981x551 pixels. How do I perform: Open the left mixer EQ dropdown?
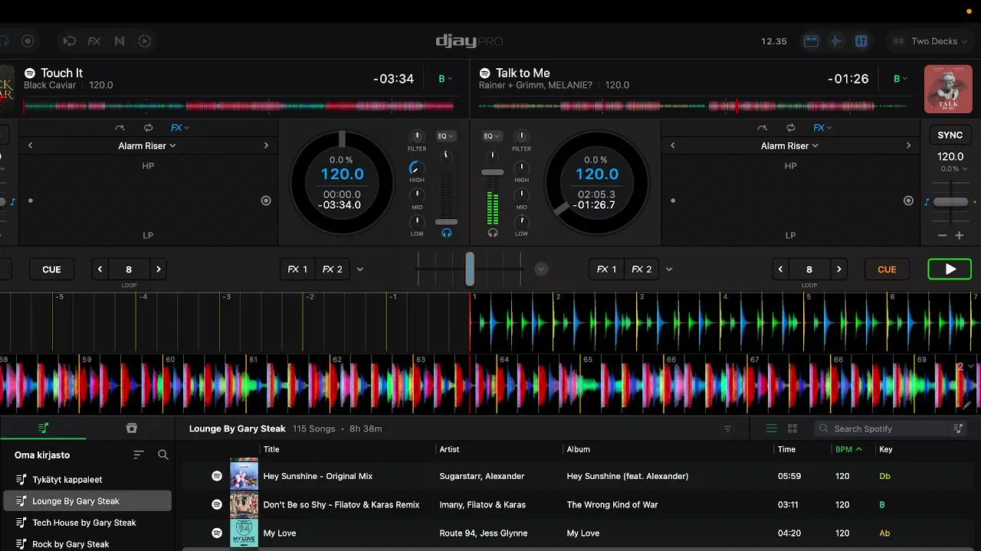(445, 136)
